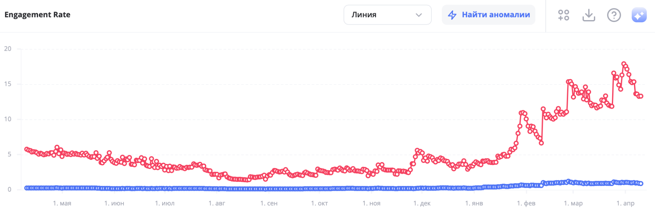655x216 pixels.
Task: Select the highest red data point near April
Action: click(x=624, y=64)
